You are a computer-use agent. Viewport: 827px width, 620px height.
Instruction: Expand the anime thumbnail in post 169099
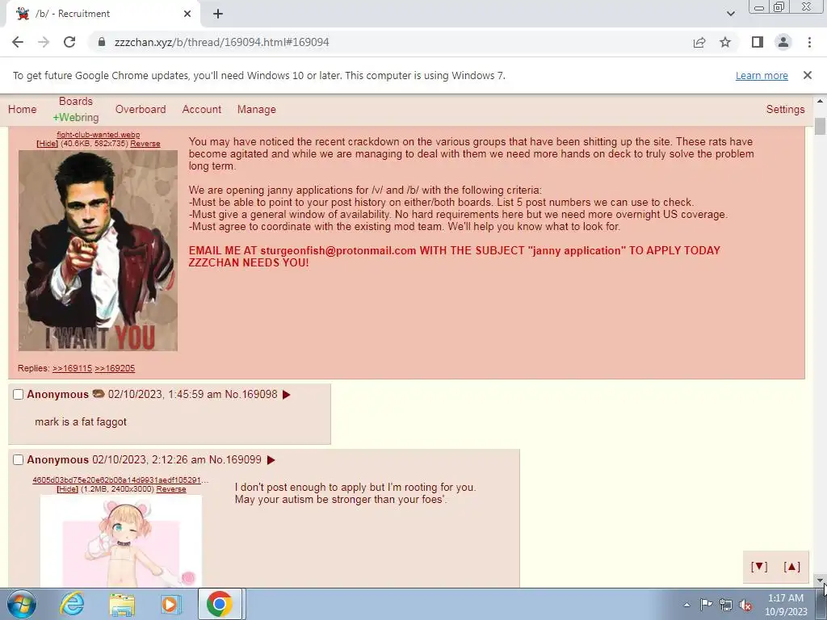pos(121,541)
